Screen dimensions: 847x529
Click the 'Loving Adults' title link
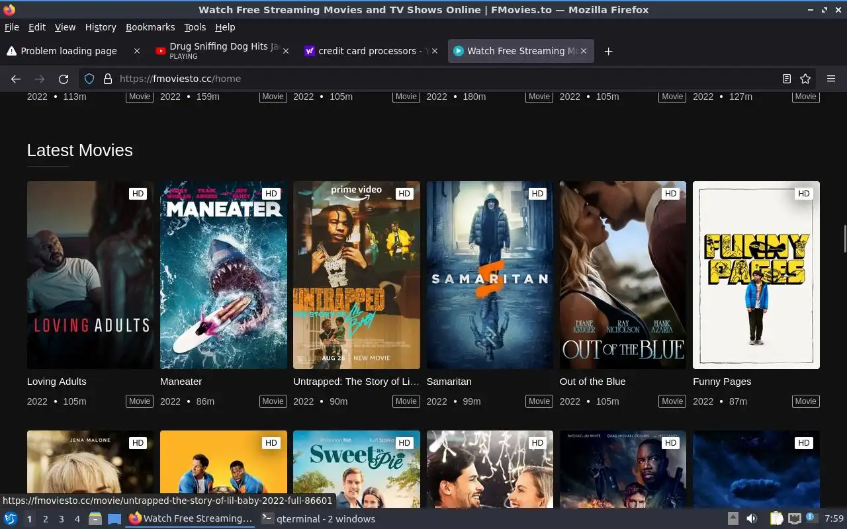[x=57, y=382]
